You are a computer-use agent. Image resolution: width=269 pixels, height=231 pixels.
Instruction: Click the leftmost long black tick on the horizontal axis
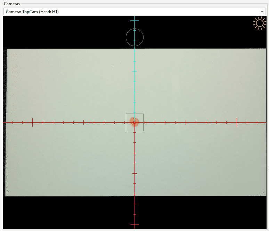coord(32,122)
